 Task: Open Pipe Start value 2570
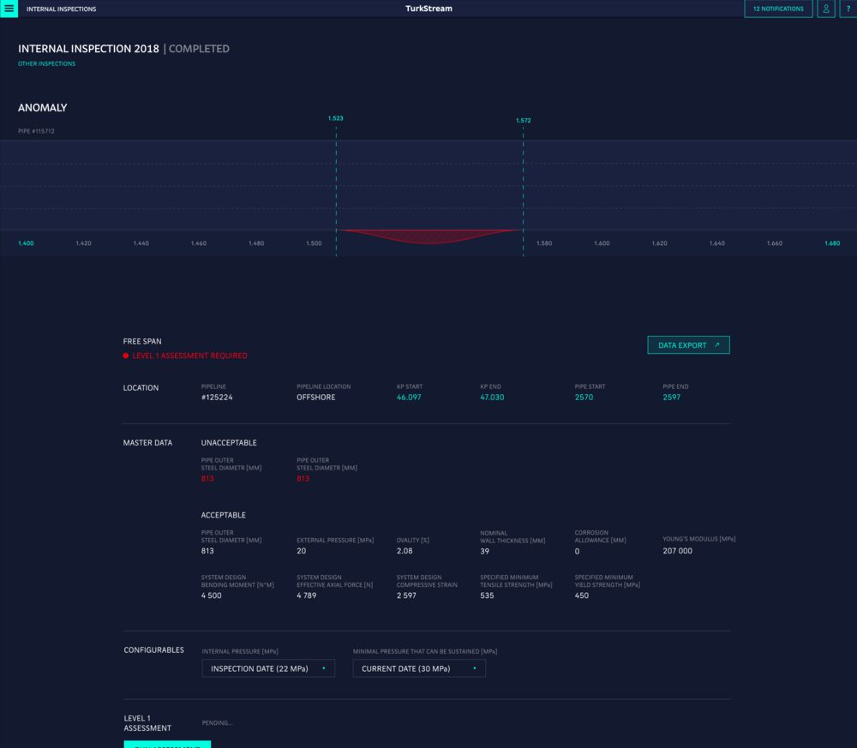point(584,398)
